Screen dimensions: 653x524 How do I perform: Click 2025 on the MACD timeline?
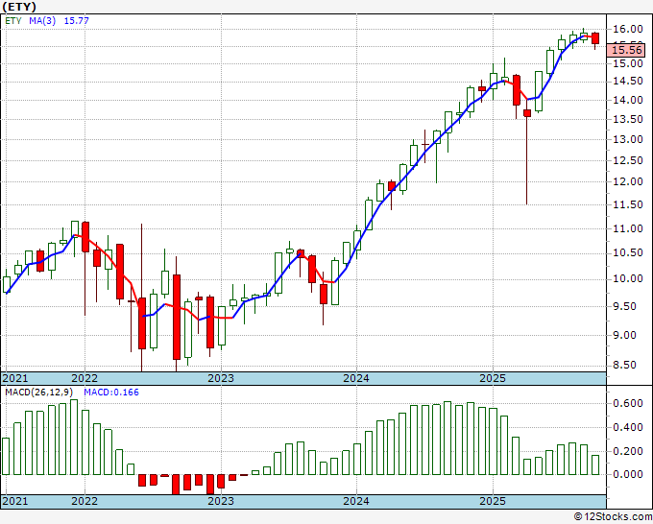493,501
